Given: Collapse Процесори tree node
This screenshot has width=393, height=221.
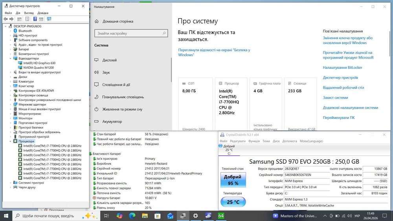Looking at the screenshot, I should (x=10, y=141).
